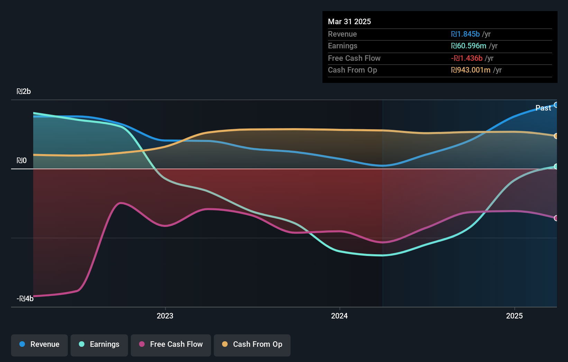Click the -₪4b y-axis label
This screenshot has width=568, height=362.
(25, 299)
